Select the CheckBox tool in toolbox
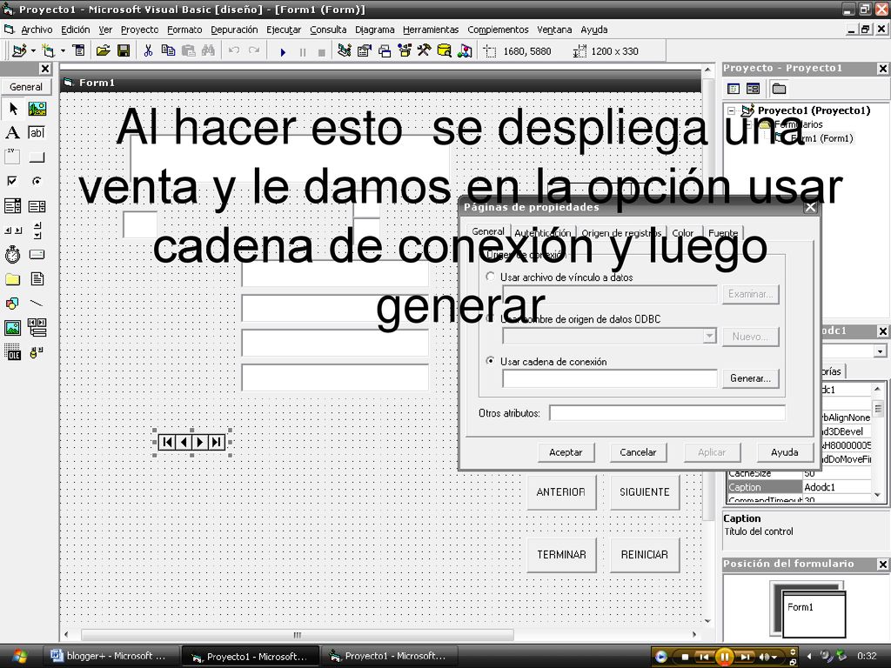891x668 pixels. coord(12,181)
